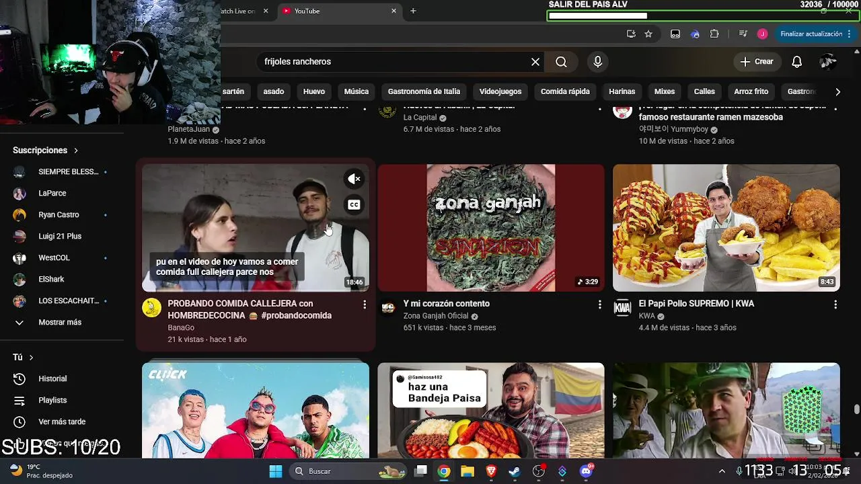Screen dimensions: 861x484
Task: Close the YouTube browser tab
Action: (394, 11)
